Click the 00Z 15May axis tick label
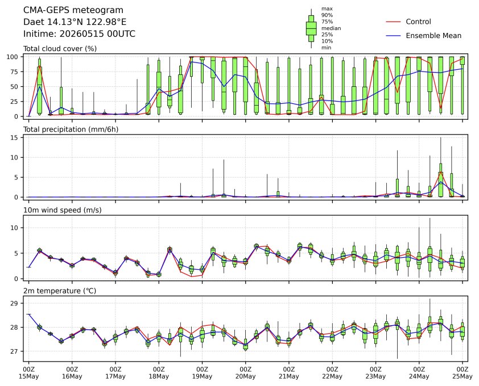This screenshot has width=479, height=386. tap(28, 373)
